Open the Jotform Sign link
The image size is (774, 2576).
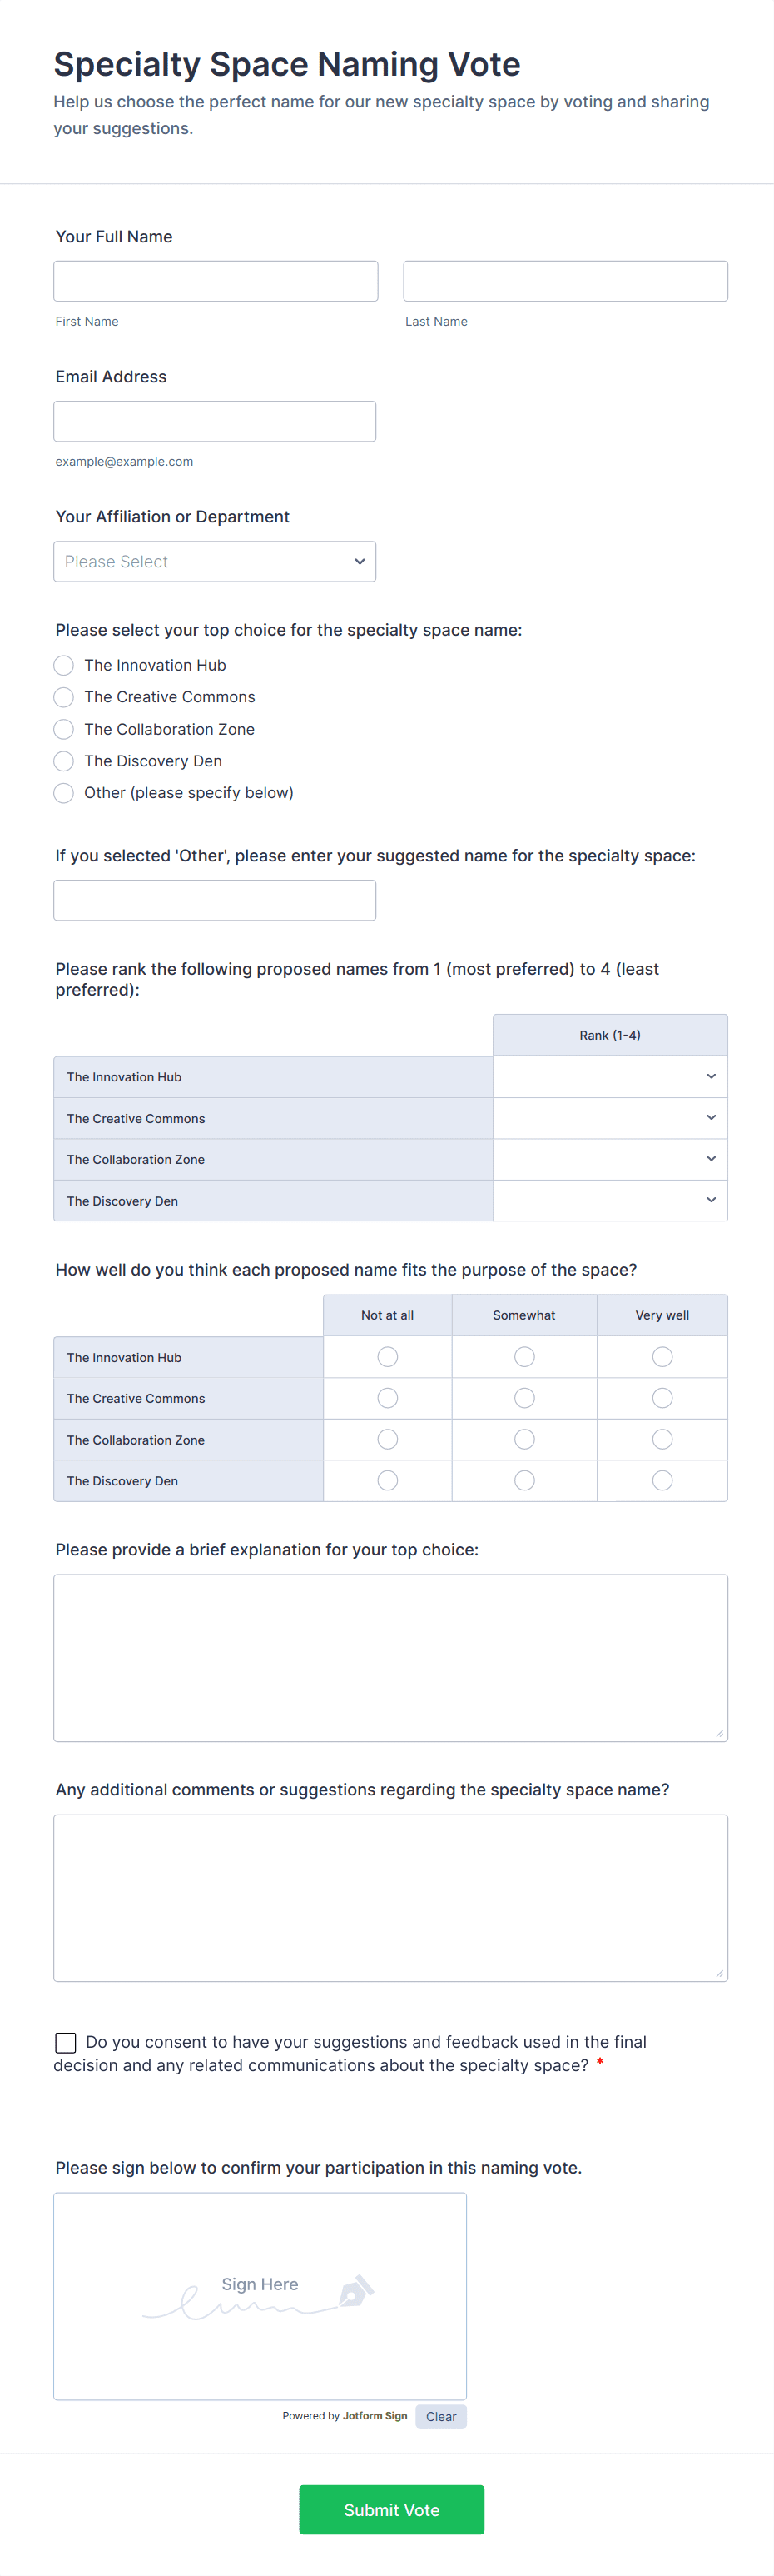point(375,2415)
